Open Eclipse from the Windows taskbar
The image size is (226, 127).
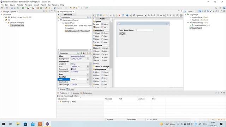pyautogui.click(x=47, y=124)
